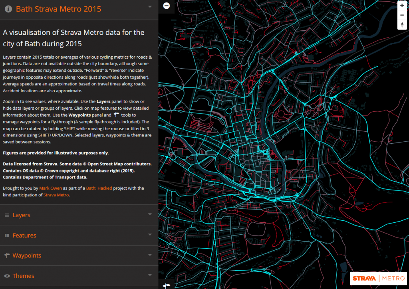Expand the Layers panel arrow
This screenshot has width=409, height=289.
[150, 214]
